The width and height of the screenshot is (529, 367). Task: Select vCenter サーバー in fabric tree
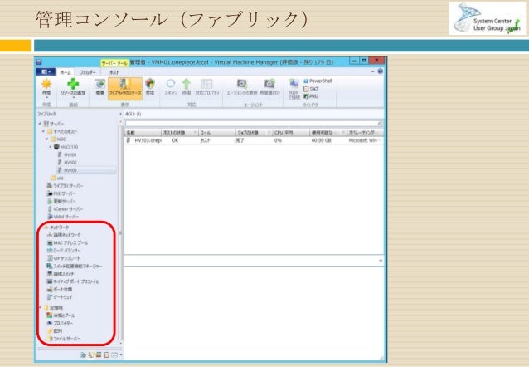[x=65, y=209]
